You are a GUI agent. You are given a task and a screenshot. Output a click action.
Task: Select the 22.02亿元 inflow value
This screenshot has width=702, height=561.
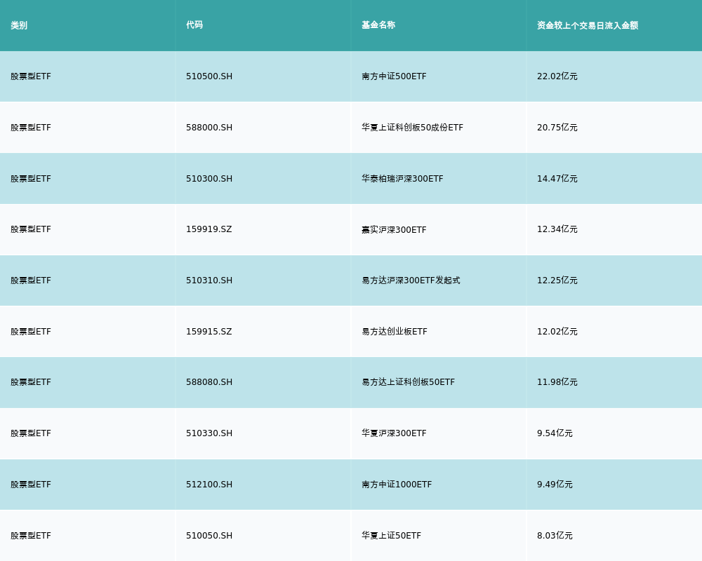tap(557, 76)
